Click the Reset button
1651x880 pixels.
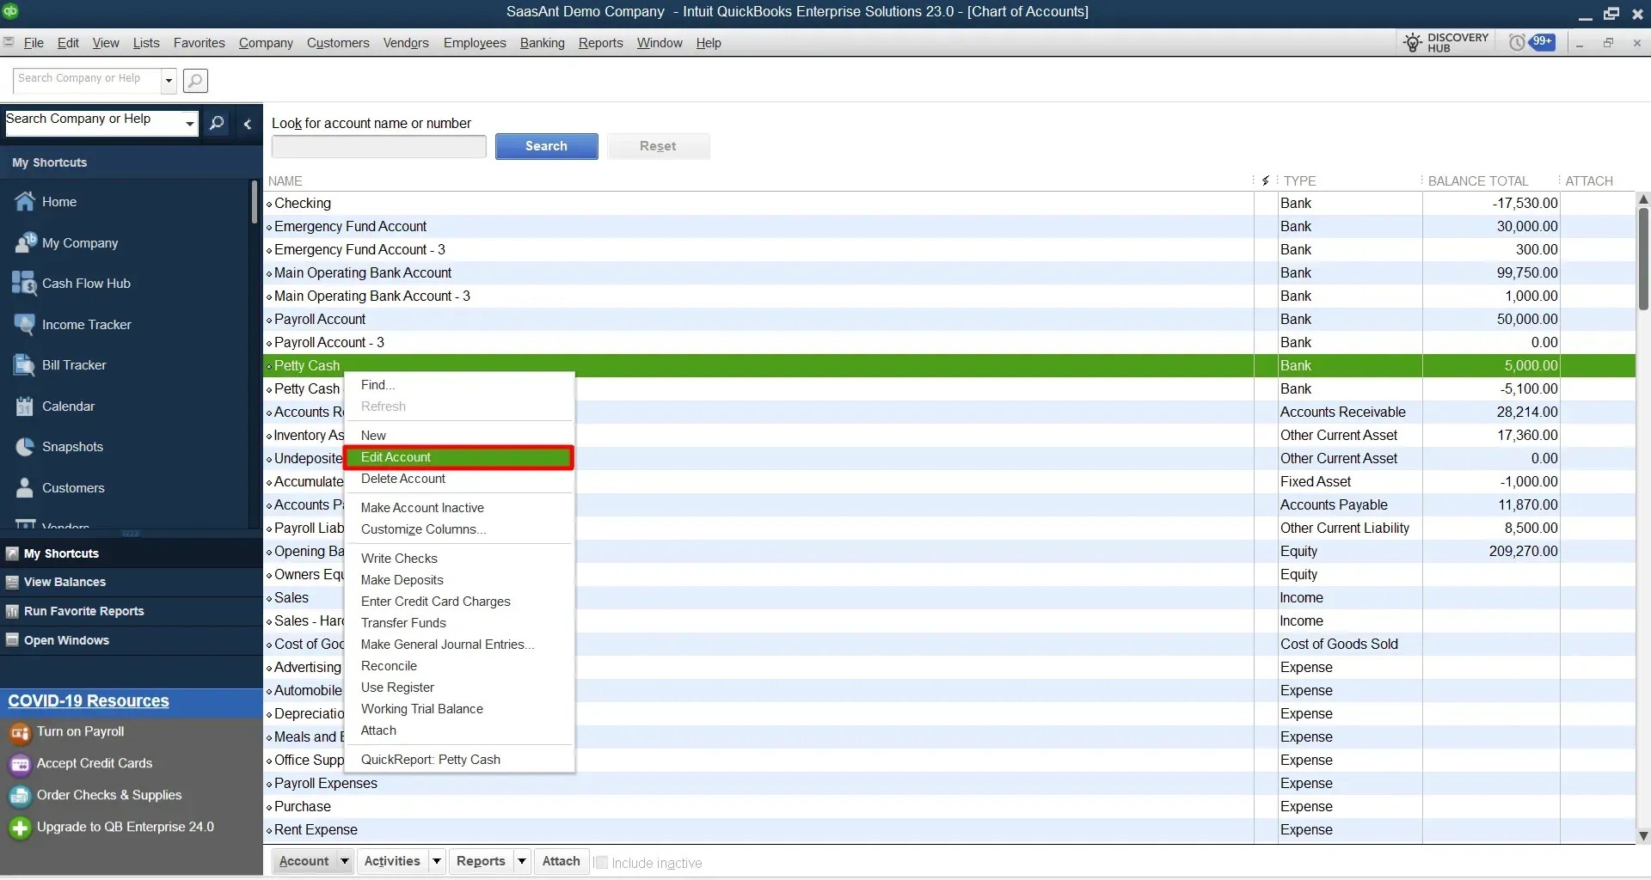point(658,146)
